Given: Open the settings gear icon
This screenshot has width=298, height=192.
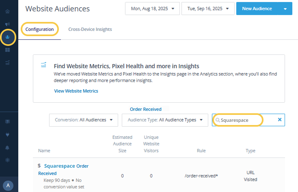Looking at the screenshot, I should tap(8, 160).
